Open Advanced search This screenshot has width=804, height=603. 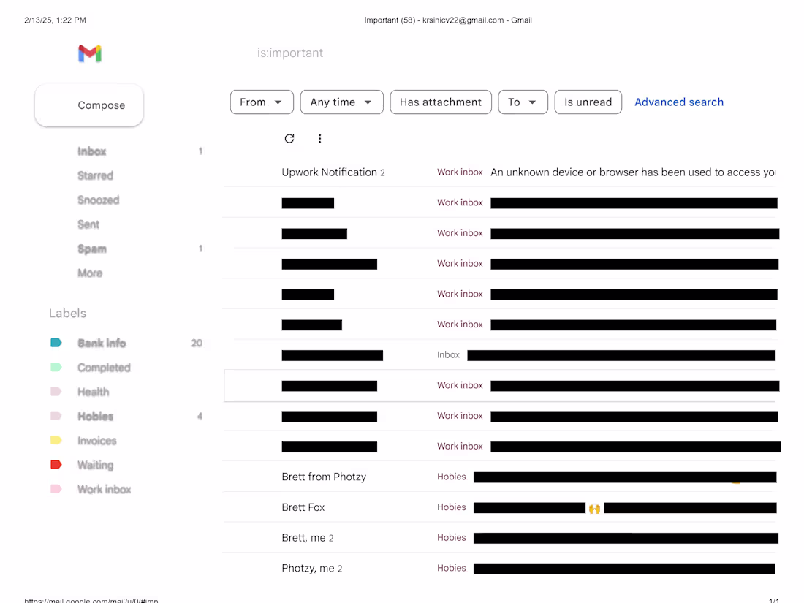[679, 102]
